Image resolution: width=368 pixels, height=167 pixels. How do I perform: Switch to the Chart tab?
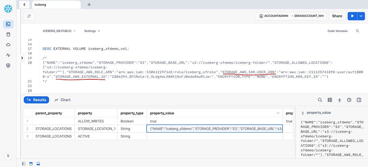tap(63, 100)
